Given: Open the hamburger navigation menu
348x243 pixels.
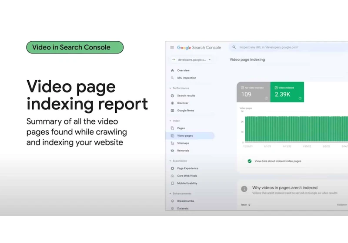Looking at the screenshot, I should pos(172,47).
